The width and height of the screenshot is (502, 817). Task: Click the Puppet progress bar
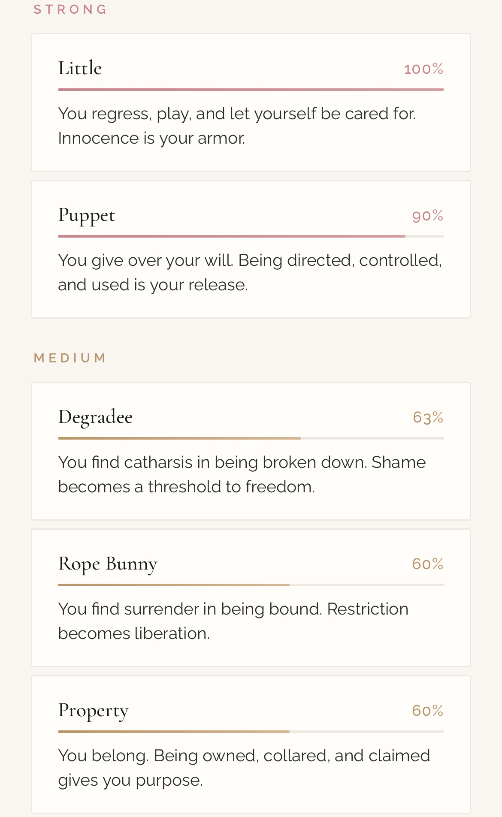pyautogui.click(x=251, y=236)
